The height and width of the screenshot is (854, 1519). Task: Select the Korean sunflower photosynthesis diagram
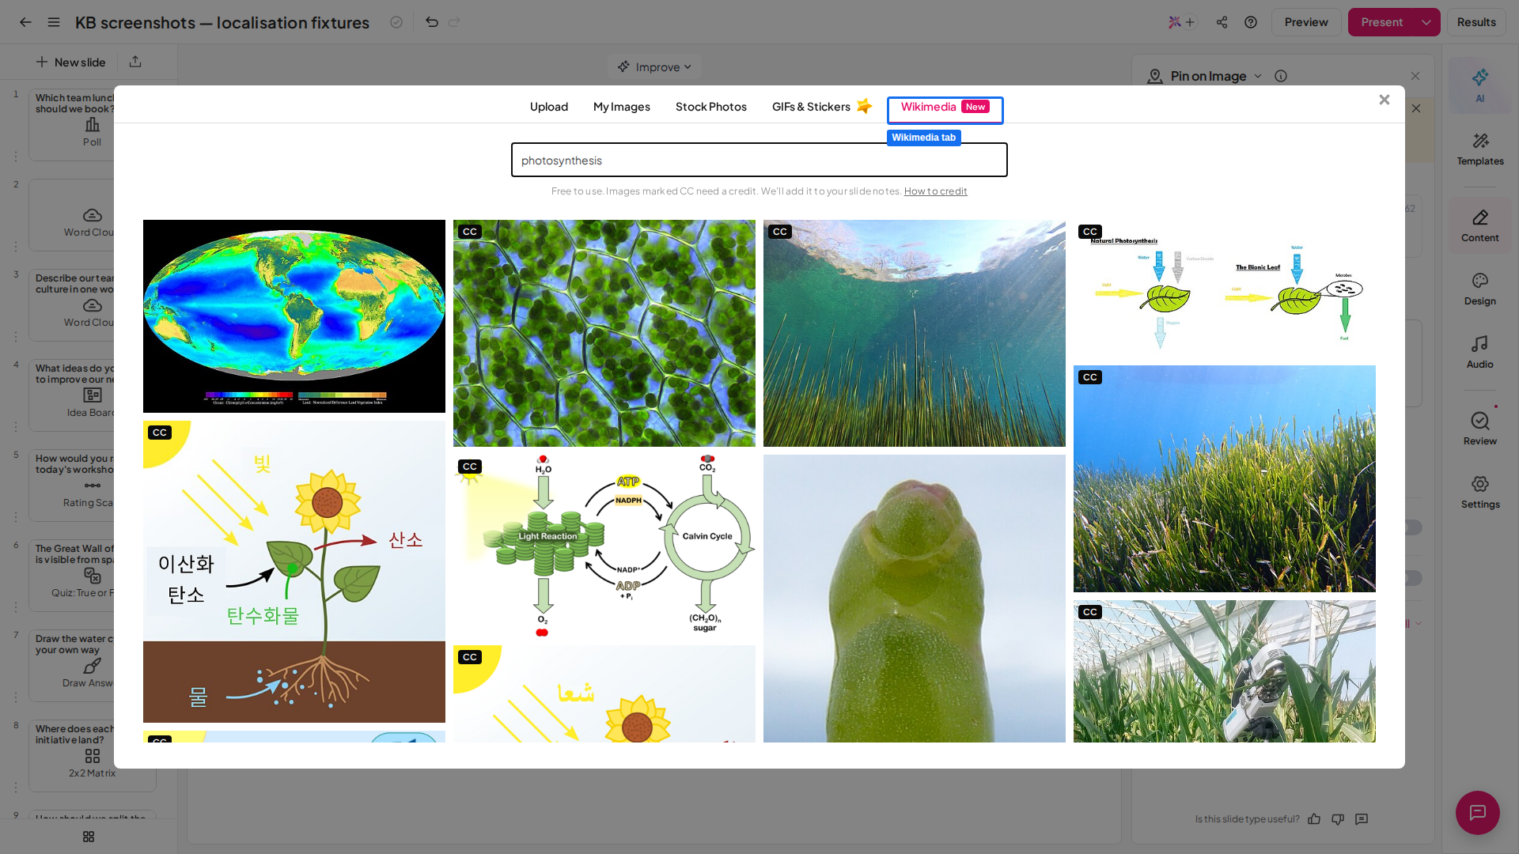pyautogui.click(x=294, y=572)
